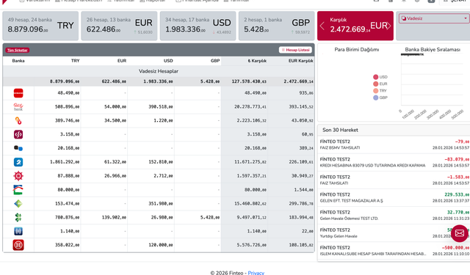Click the green diamond bank logo

coord(18,204)
